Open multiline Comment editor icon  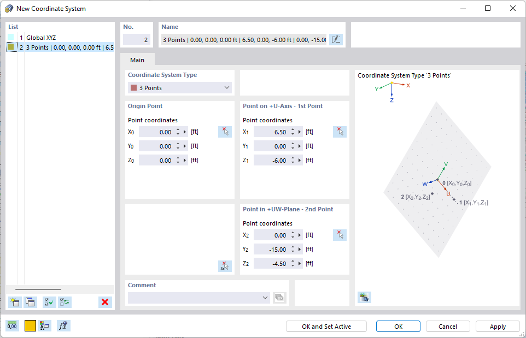tap(279, 298)
